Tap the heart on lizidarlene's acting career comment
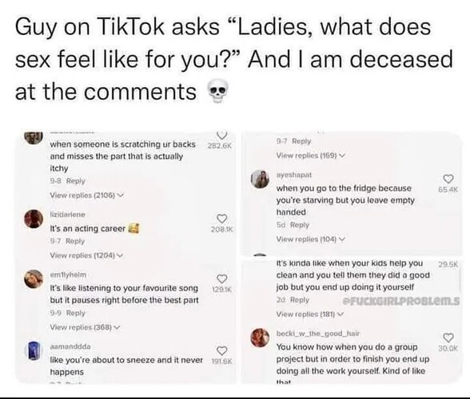 point(222,219)
